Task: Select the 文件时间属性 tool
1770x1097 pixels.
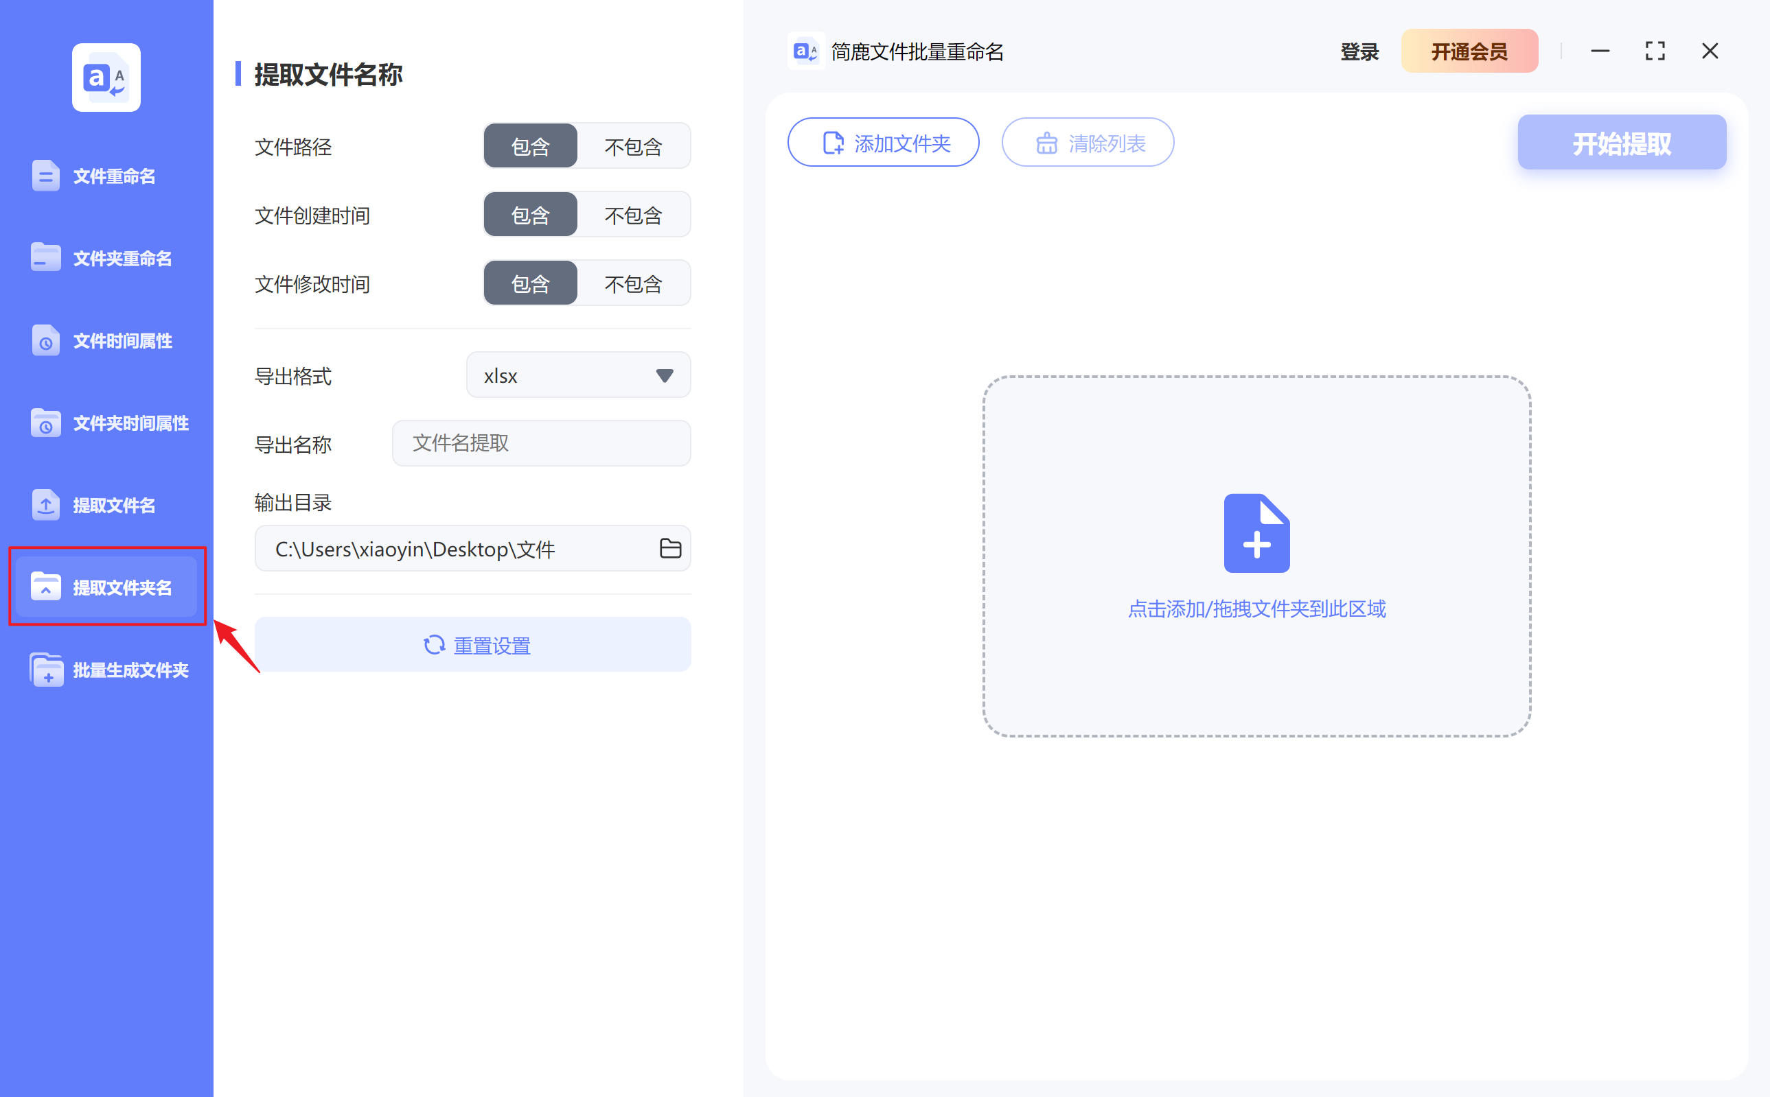Action: pyautogui.click(x=109, y=340)
